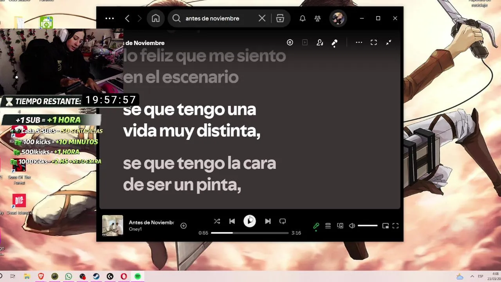Toggle repeat mode
Viewport: 501px width, 282px height.
coord(283,221)
